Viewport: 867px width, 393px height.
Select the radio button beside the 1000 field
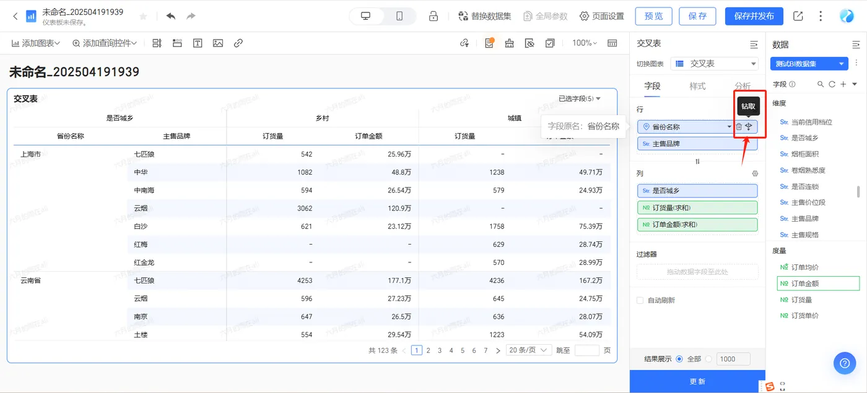[x=708, y=359]
